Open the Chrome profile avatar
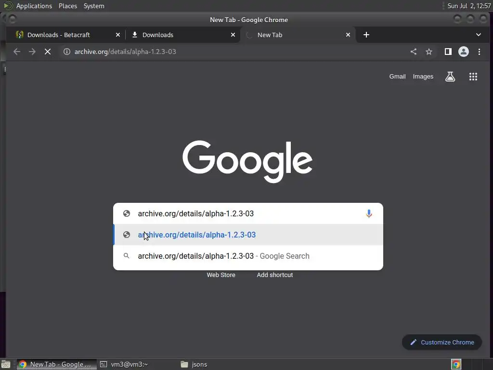Screen dimensions: 493x370 tap(464, 52)
